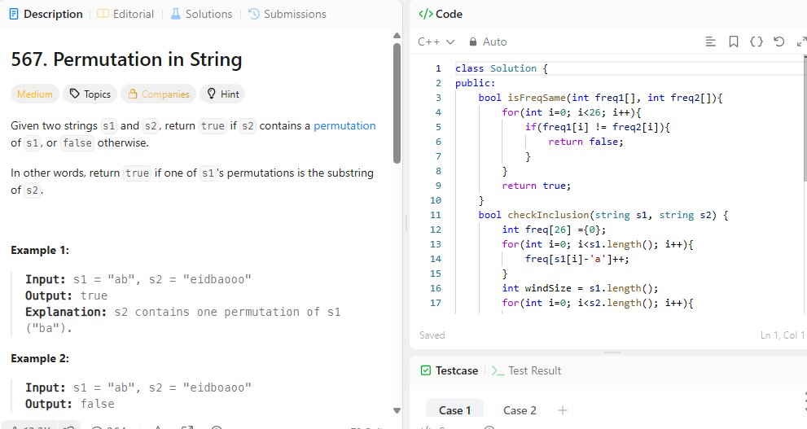This screenshot has height=429, width=807.
Task: Click code line 1 'class Solution {'
Action: (502, 68)
